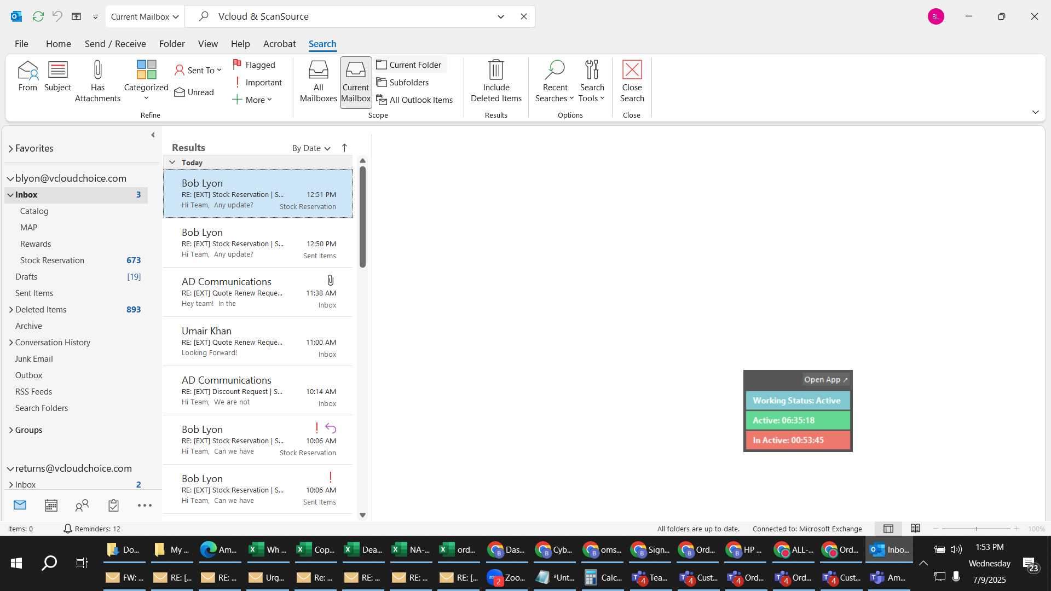The image size is (1051, 591).
Task: Open the People contacts icon
Action: click(x=82, y=505)
